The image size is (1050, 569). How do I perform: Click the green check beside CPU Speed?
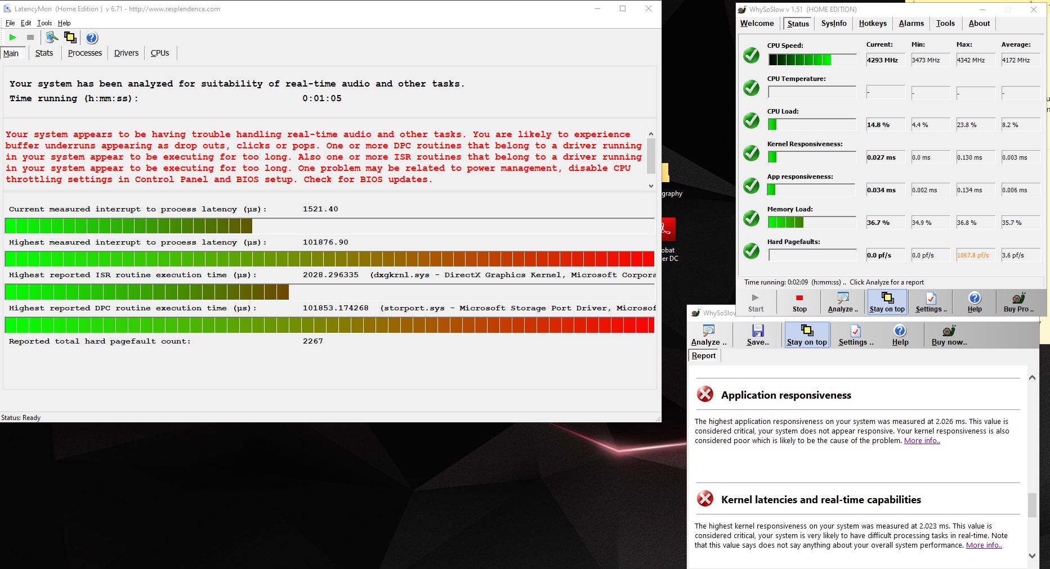[751, 55]
